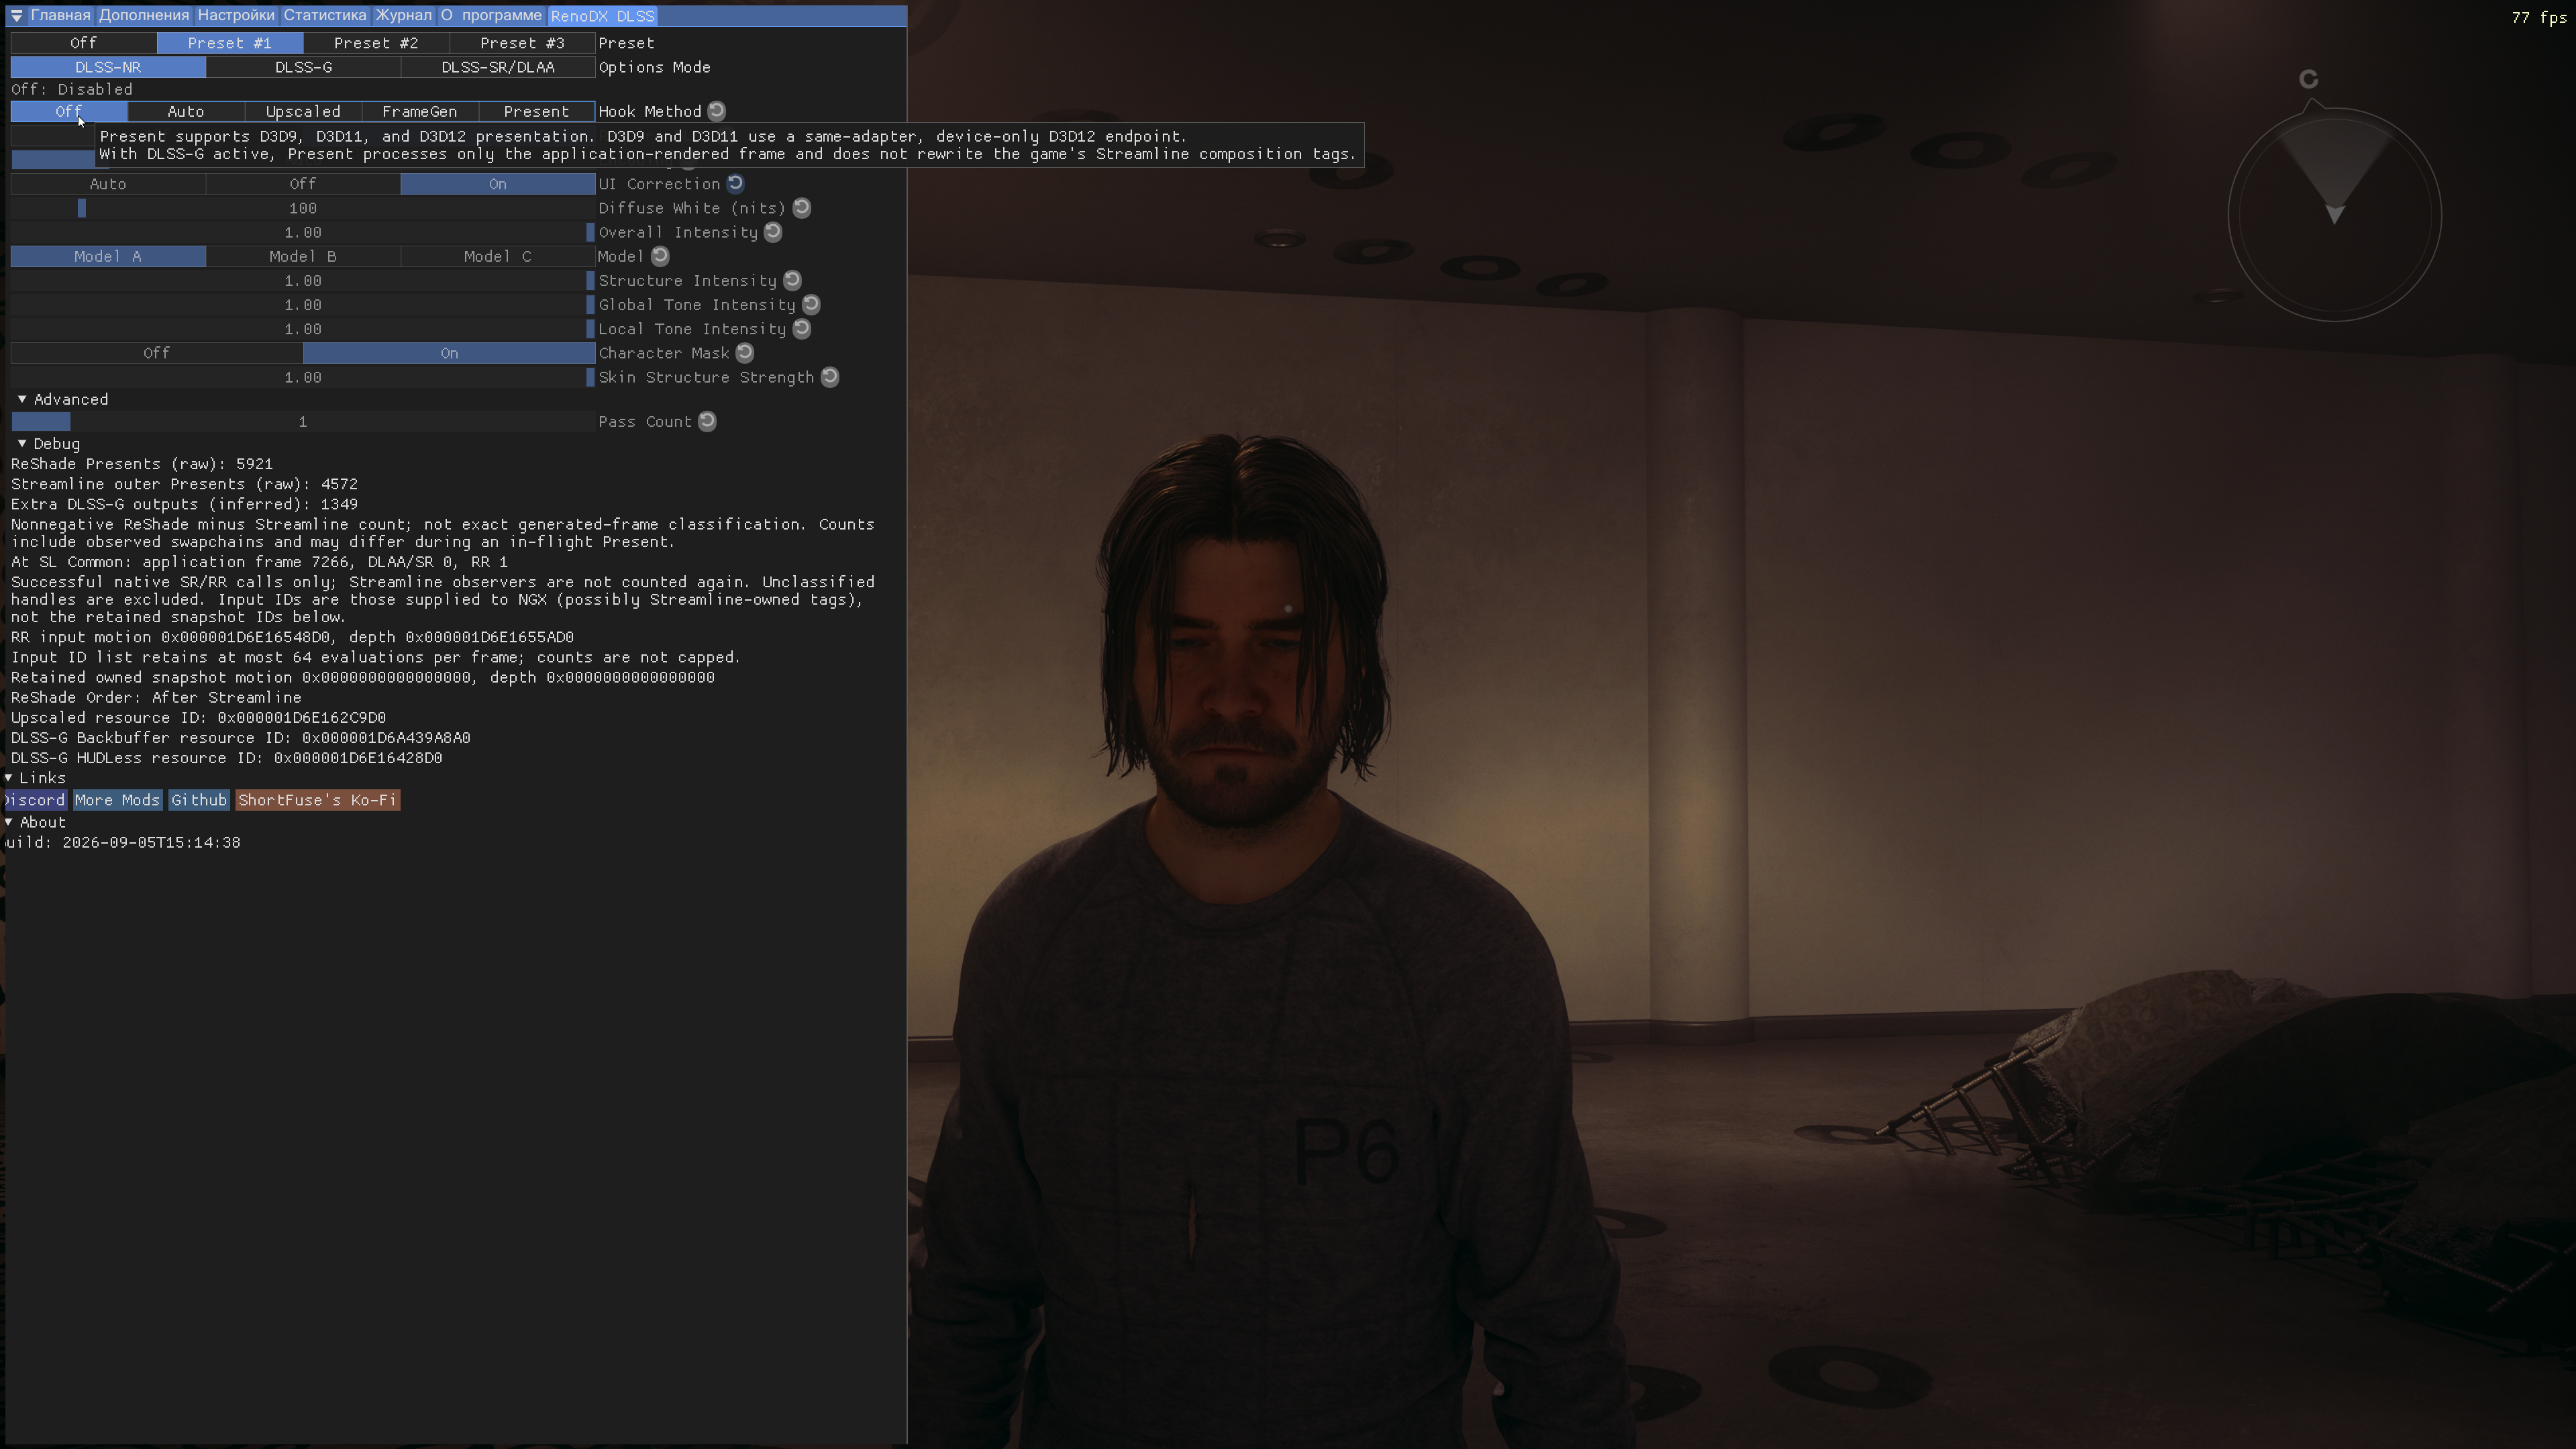This screenshot has height=1449, width=2576.
Task: Reset Structure Intensity value
Action: click(792, 280)
